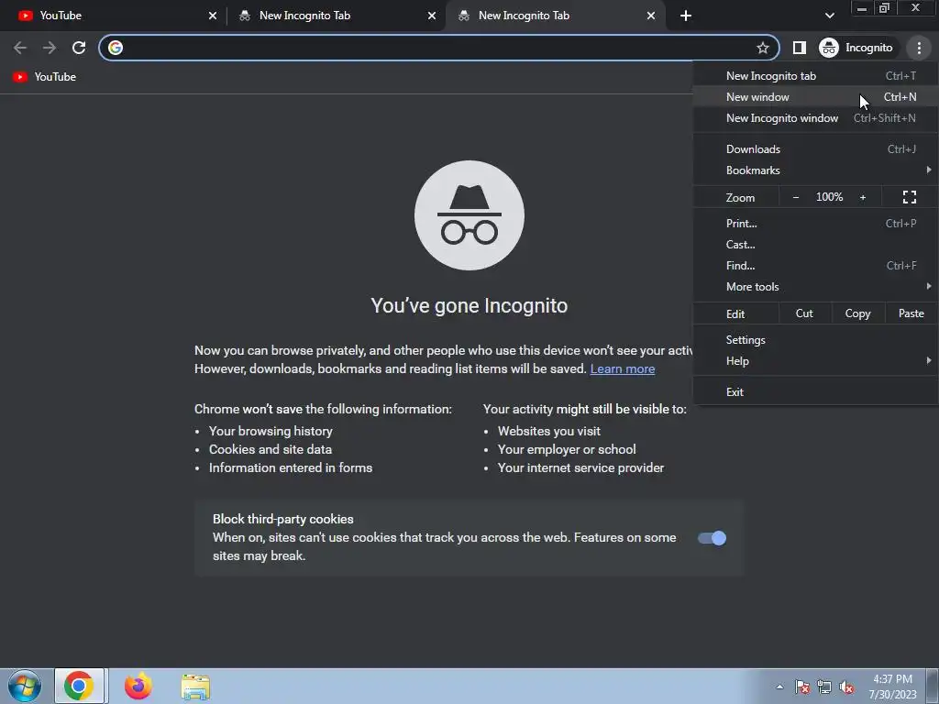Choose Exit from the Chrome menu
Screen dimensions: 939x704
point(815,392)
